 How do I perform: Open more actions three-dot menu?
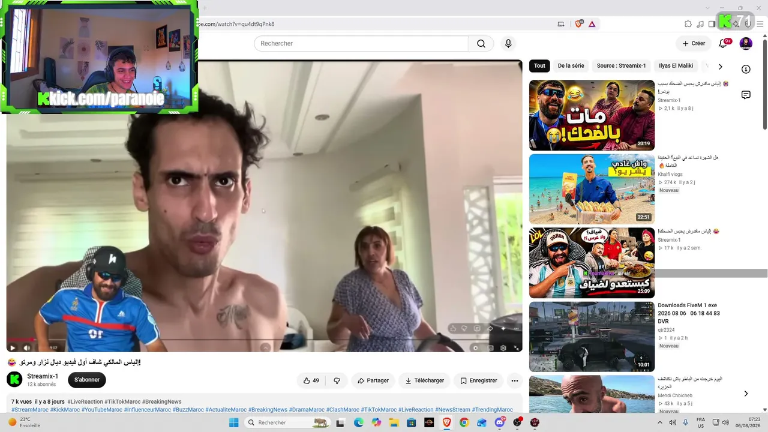tap(514, 380)
